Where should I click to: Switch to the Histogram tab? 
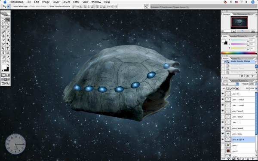point(243,14)
